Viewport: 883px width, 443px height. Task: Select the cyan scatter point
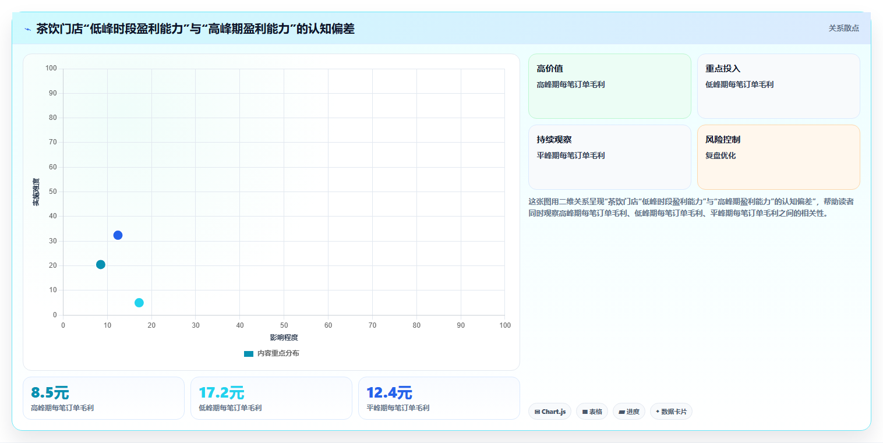139,303
